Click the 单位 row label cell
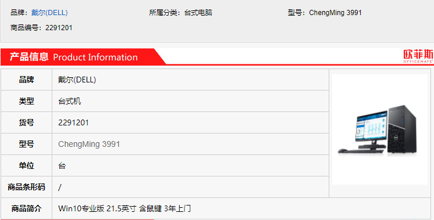434x220 pixels. [x=26, y=165]
